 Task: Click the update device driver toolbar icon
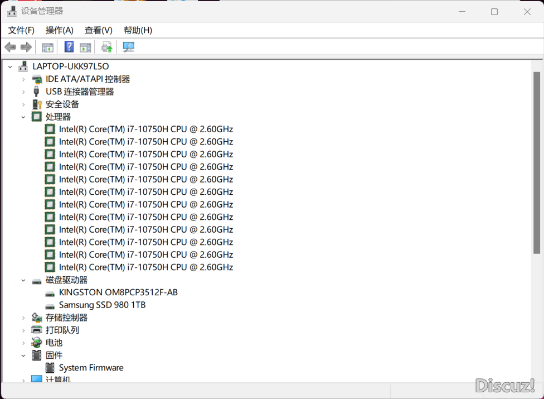107,47
